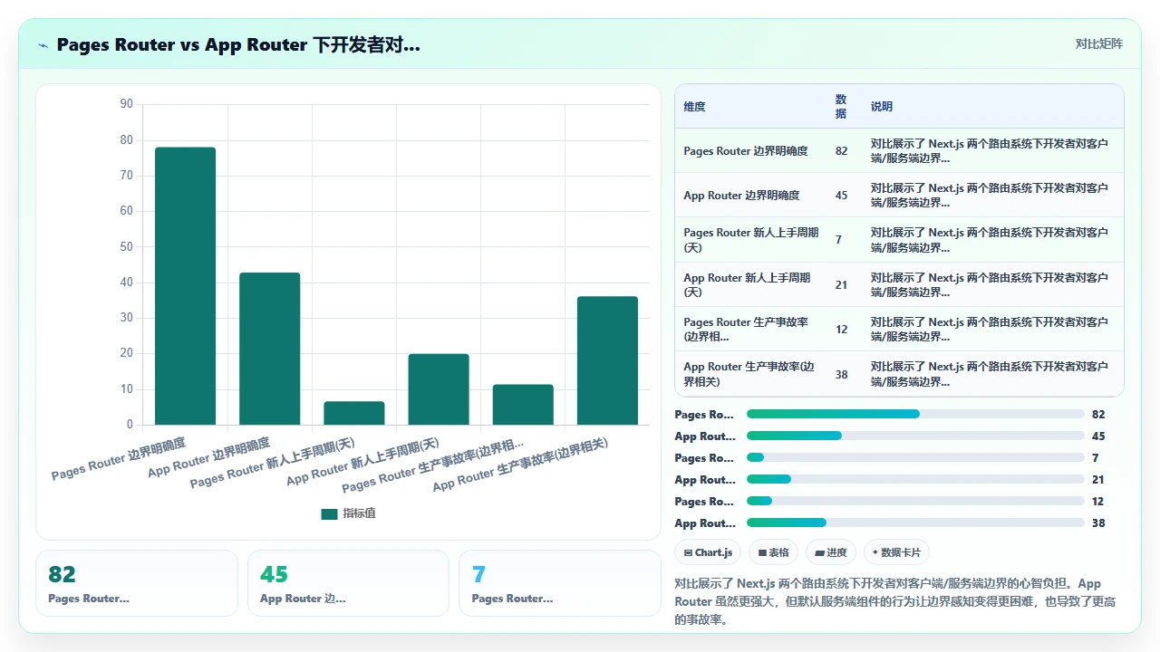Select the Pages Router 生产事故率 table cell
The height and width of the screenshot is (652, 1160).
pyautogui.click(x=751, y=329)
